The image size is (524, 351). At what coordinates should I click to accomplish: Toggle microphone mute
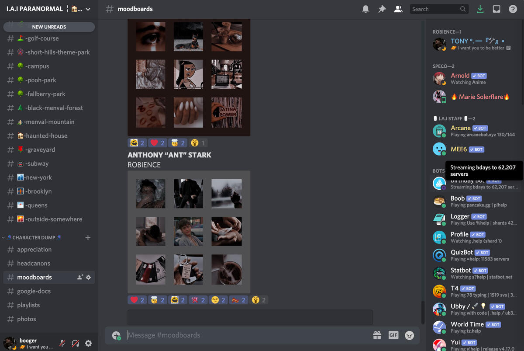pyautogui.click(x=62, y=343)
